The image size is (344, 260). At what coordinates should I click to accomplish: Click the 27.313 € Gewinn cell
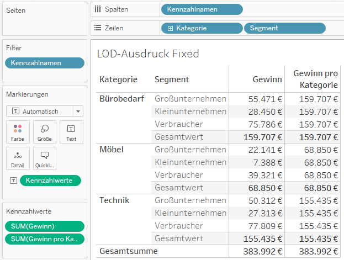pyautogui.click(x=265, y=214)
